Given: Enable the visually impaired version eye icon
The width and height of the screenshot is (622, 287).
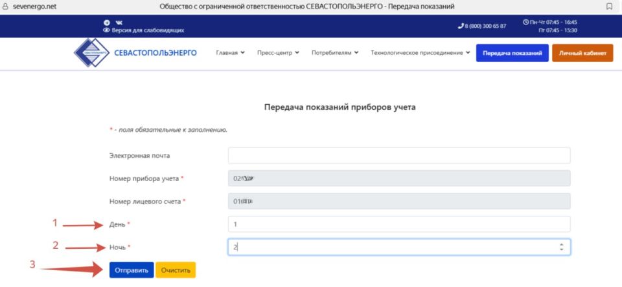Looking at the screenshot, I should 106,30.
